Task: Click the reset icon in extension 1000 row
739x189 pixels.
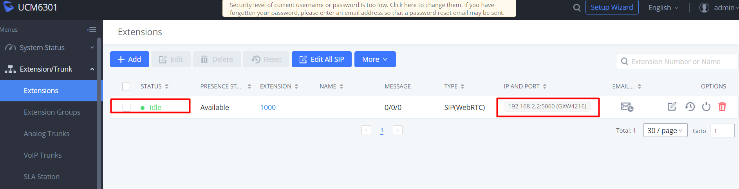Action: [x=690, y=106]
